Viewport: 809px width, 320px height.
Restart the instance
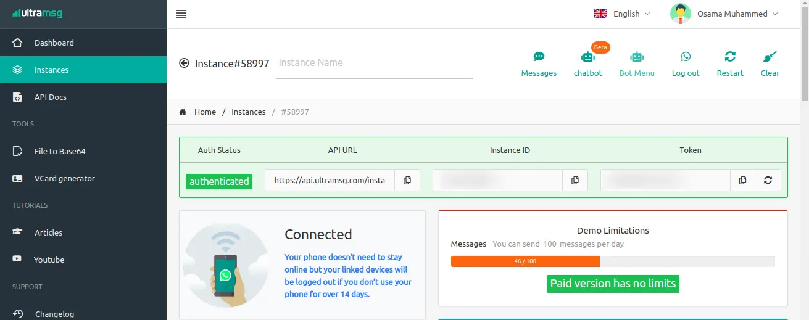click(x=730, y=64)
